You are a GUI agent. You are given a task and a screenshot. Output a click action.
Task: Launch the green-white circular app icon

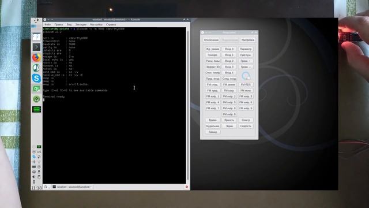tap(36, 68)
